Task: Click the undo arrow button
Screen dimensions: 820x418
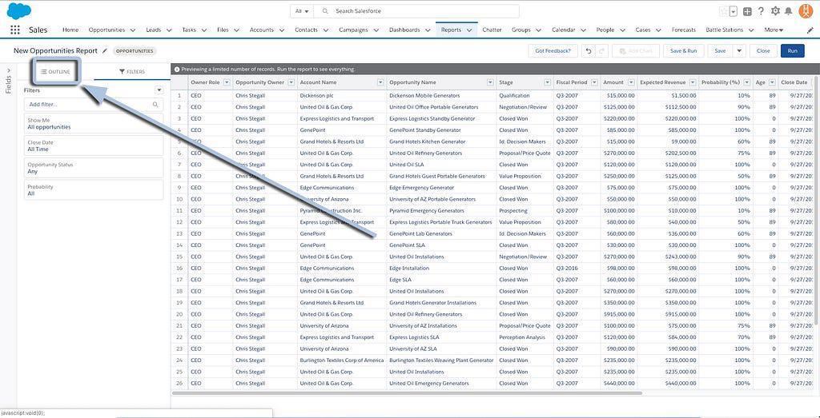Action: [589, 50]
